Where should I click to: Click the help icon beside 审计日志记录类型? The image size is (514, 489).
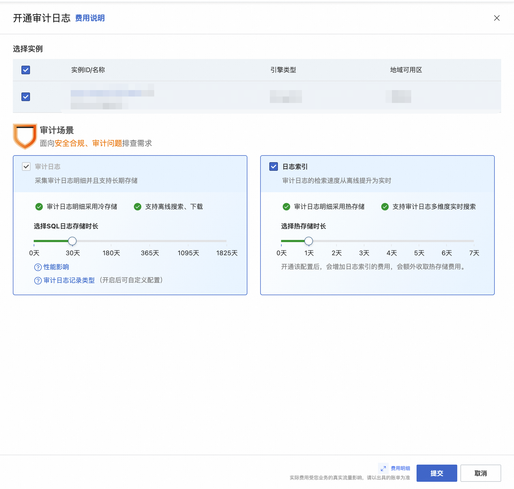pos(38,281)
